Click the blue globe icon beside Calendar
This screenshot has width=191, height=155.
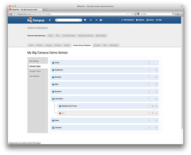53,128
